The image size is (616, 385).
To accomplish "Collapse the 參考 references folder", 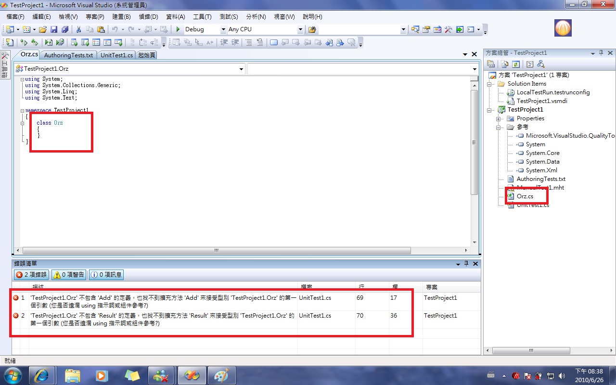I will 499,127.
